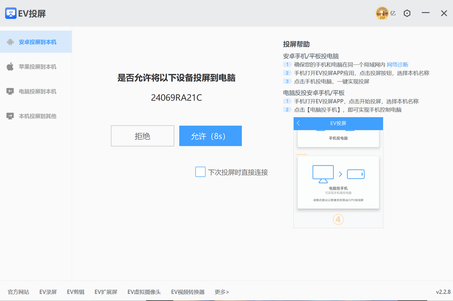Click the VIP user avatar
The image size is (453, 301).
click(382, 13)
